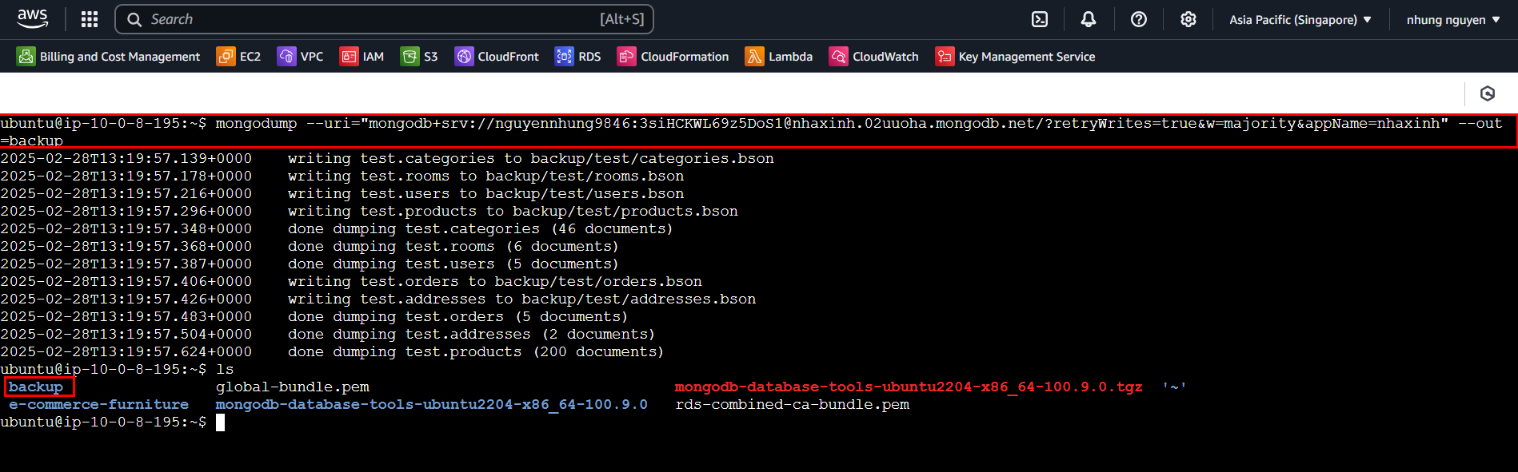This screenshot has width=1518, height=472.
Task: Open the settings gear in header
Action: pyautogui.click(x=1188, y=19)
